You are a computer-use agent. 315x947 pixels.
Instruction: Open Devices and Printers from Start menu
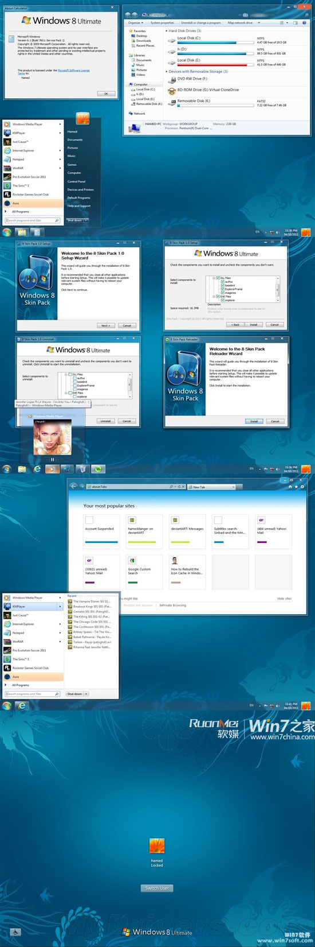[x=80, y=189]
